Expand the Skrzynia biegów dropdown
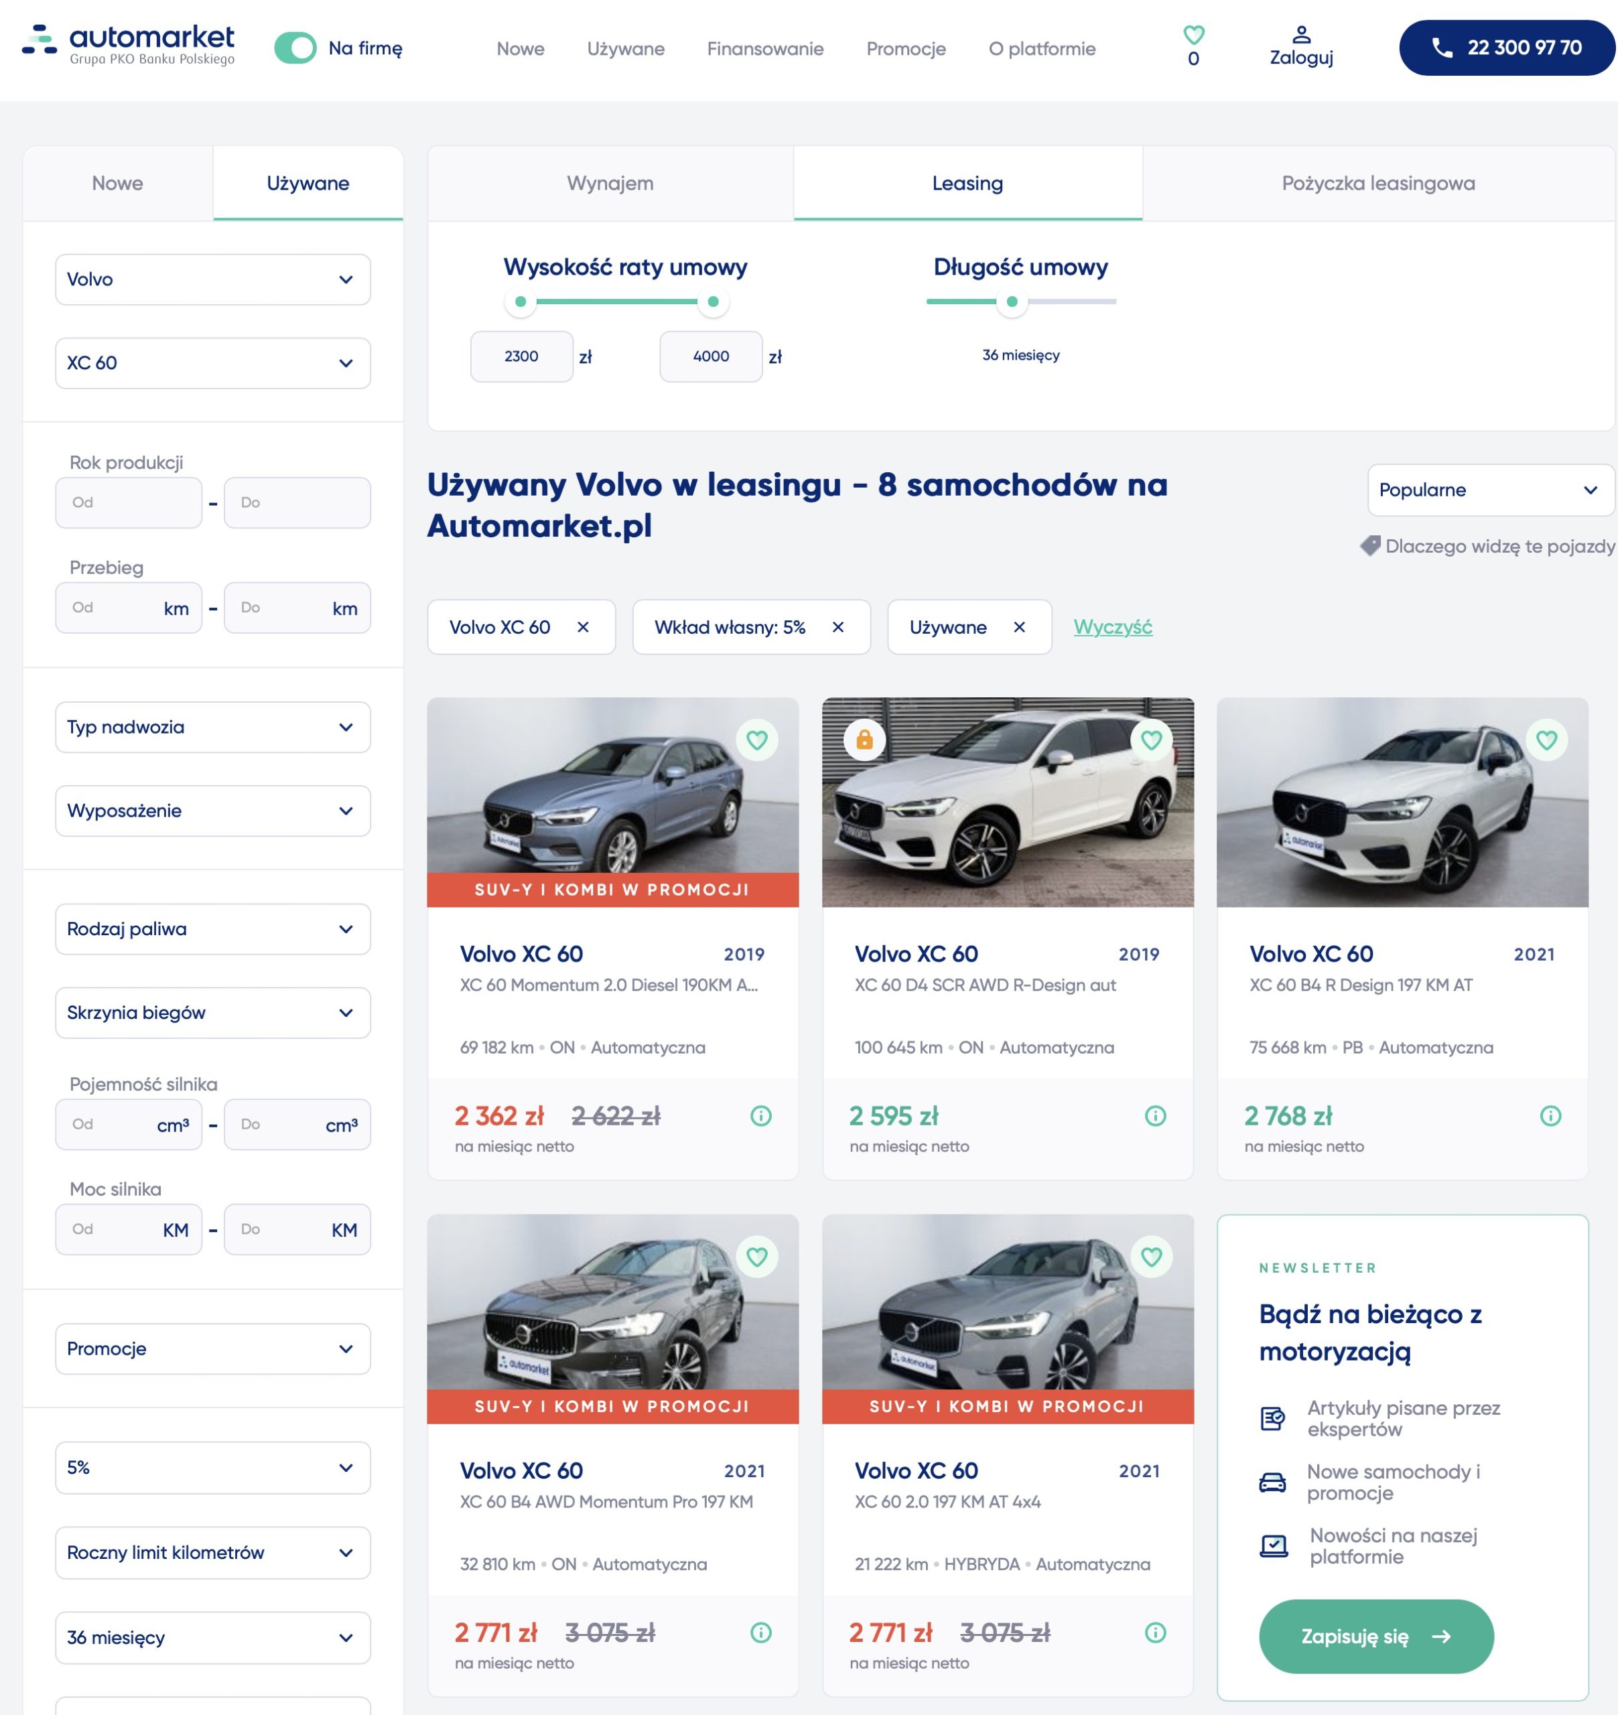Viewport: 1618px width, 1715px height. [213, 1013]
